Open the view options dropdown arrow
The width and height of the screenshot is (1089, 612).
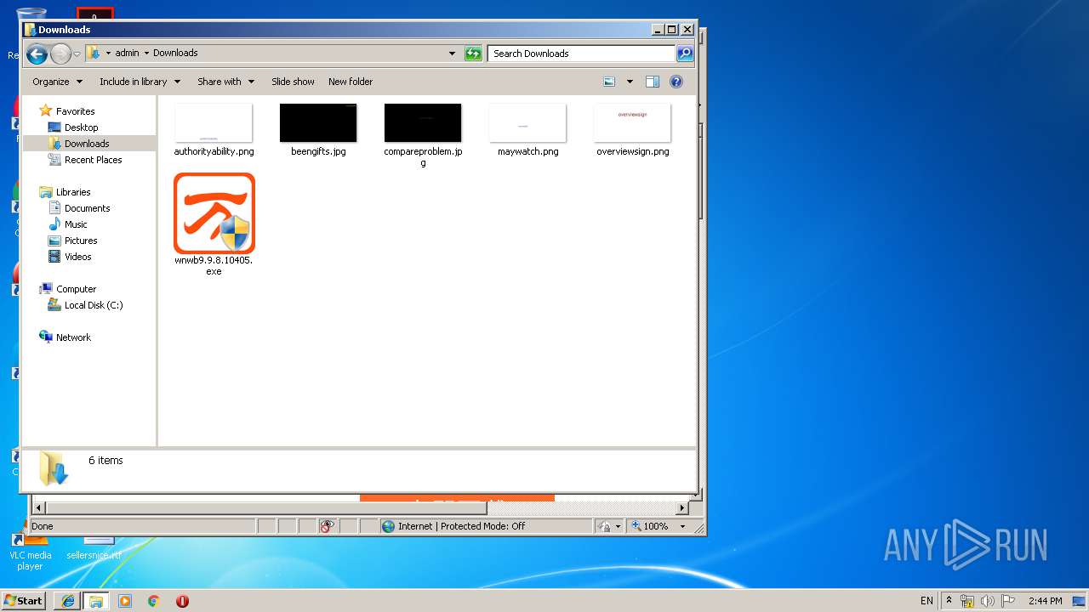pyautogui.click(x=630, y=82)
